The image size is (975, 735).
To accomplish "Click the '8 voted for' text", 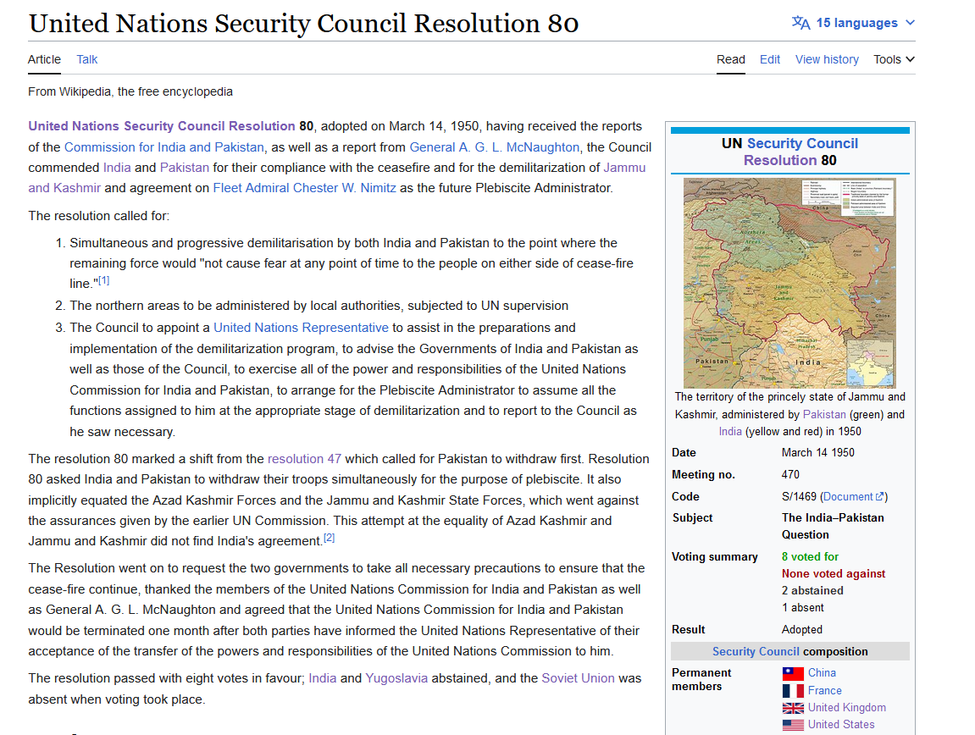I will coord(810,556).
